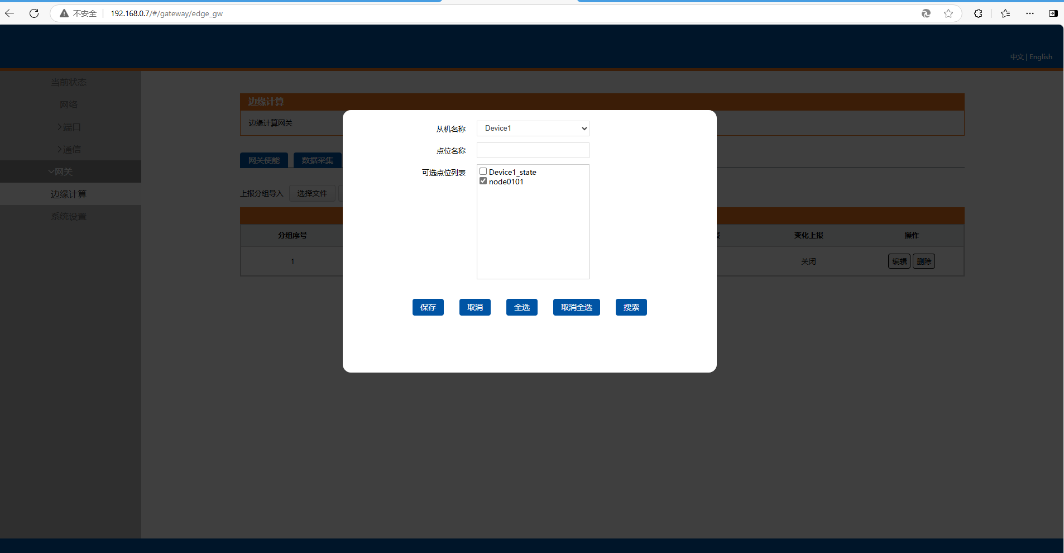This screenshot has width=1064, height=553.
Task: Click the 关闭 value in the table row
Action: [x=809, y=261]
